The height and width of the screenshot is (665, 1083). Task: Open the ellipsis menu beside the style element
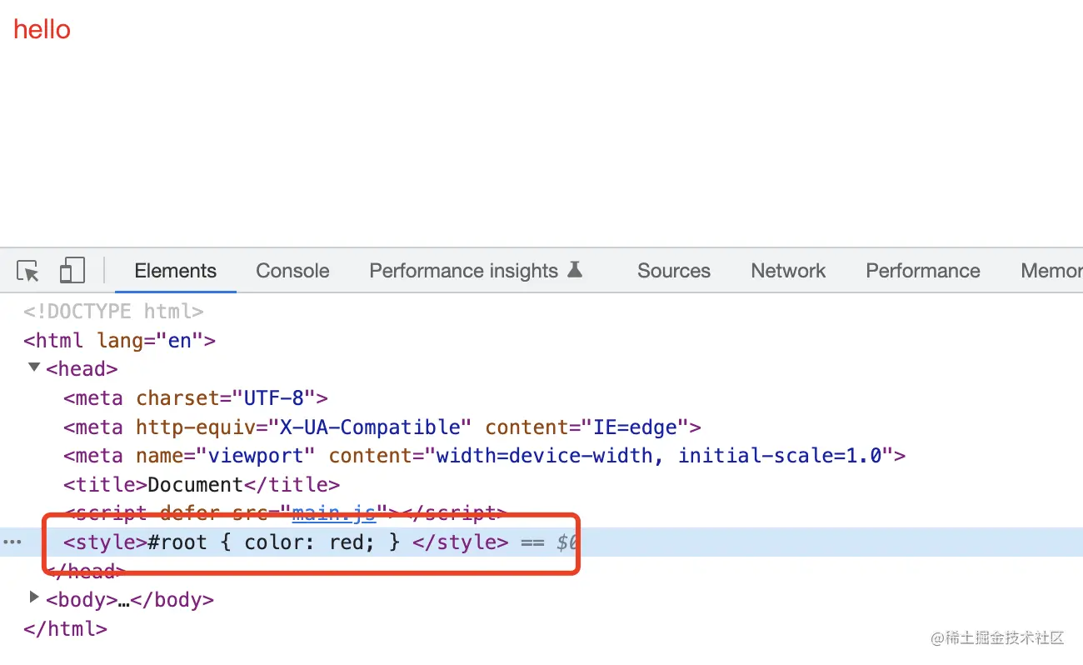point(13,542)
